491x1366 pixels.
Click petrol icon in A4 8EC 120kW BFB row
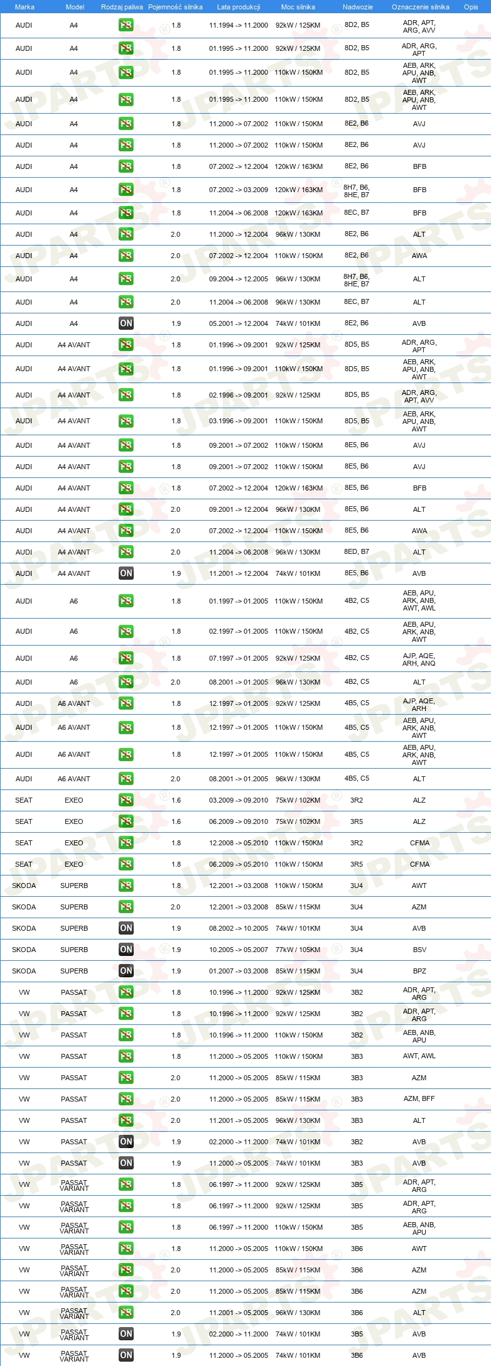pos(126,213)
